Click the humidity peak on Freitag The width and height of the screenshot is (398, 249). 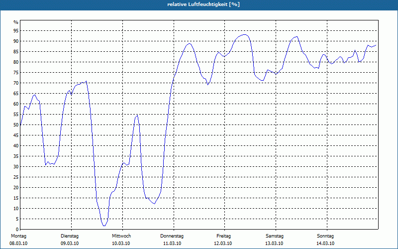244,34
